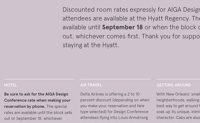Click the line starting 'With New Orleans'
The image size is (200, 123).
(x=178, y=94)
